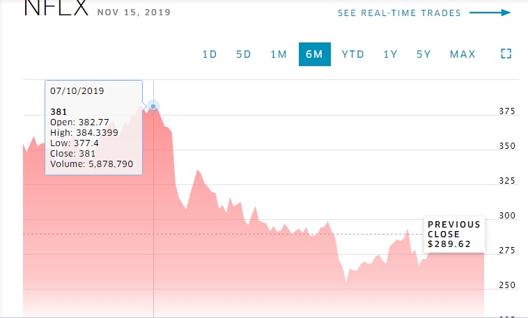Image resolution: width=528 pixels, height=318 pixels.
Task: Switch chart to the 5Y range
Action: coord(424,54)
